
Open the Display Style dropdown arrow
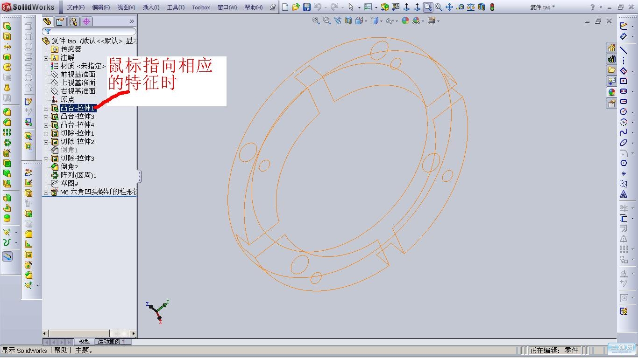[x=381, y=21]
